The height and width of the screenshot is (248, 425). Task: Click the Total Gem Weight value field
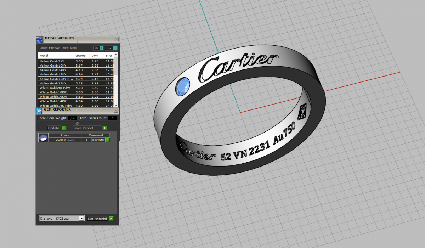[x=73, y=118]
